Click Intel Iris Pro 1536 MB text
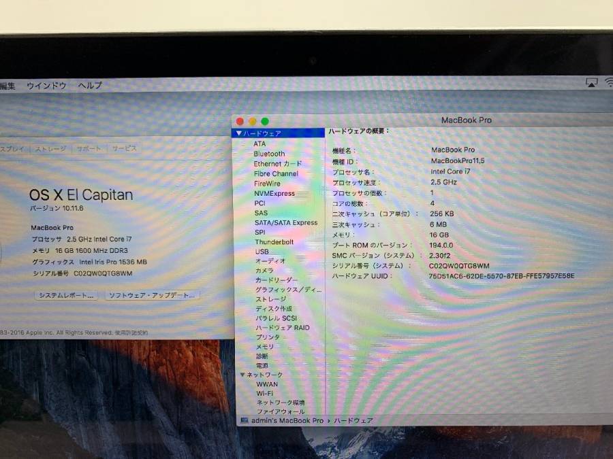Image resolution: width=613 pixels, height=459 pixels. click(x=113, y=262)
